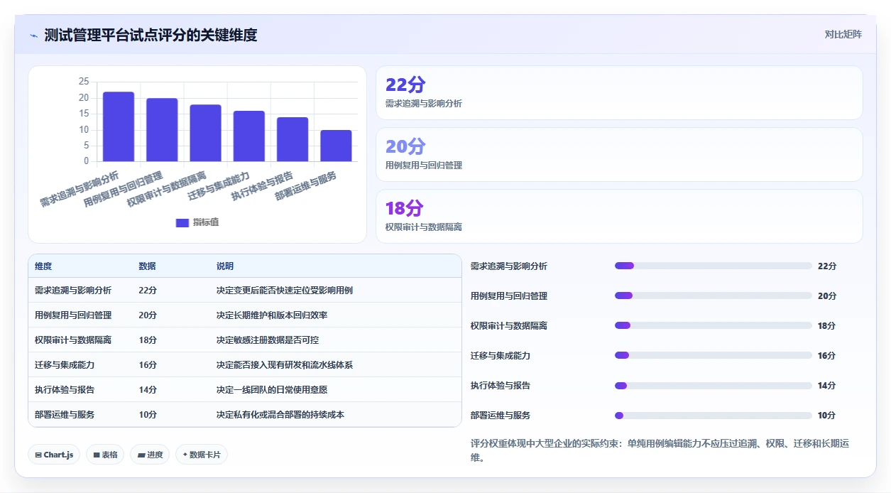Viewport: 891px width, 493px height.
Task: Click the 维度 column header
Action: click(43, 266)
